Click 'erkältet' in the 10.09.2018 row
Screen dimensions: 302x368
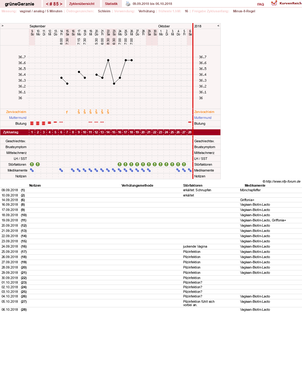[x=189, y=195]
